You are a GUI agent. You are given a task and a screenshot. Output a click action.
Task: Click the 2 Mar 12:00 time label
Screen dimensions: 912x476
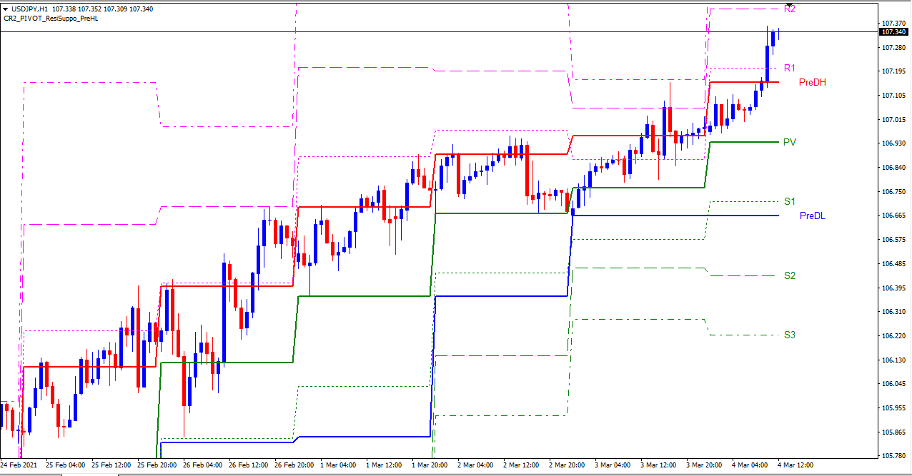click(x=522, y=465)
